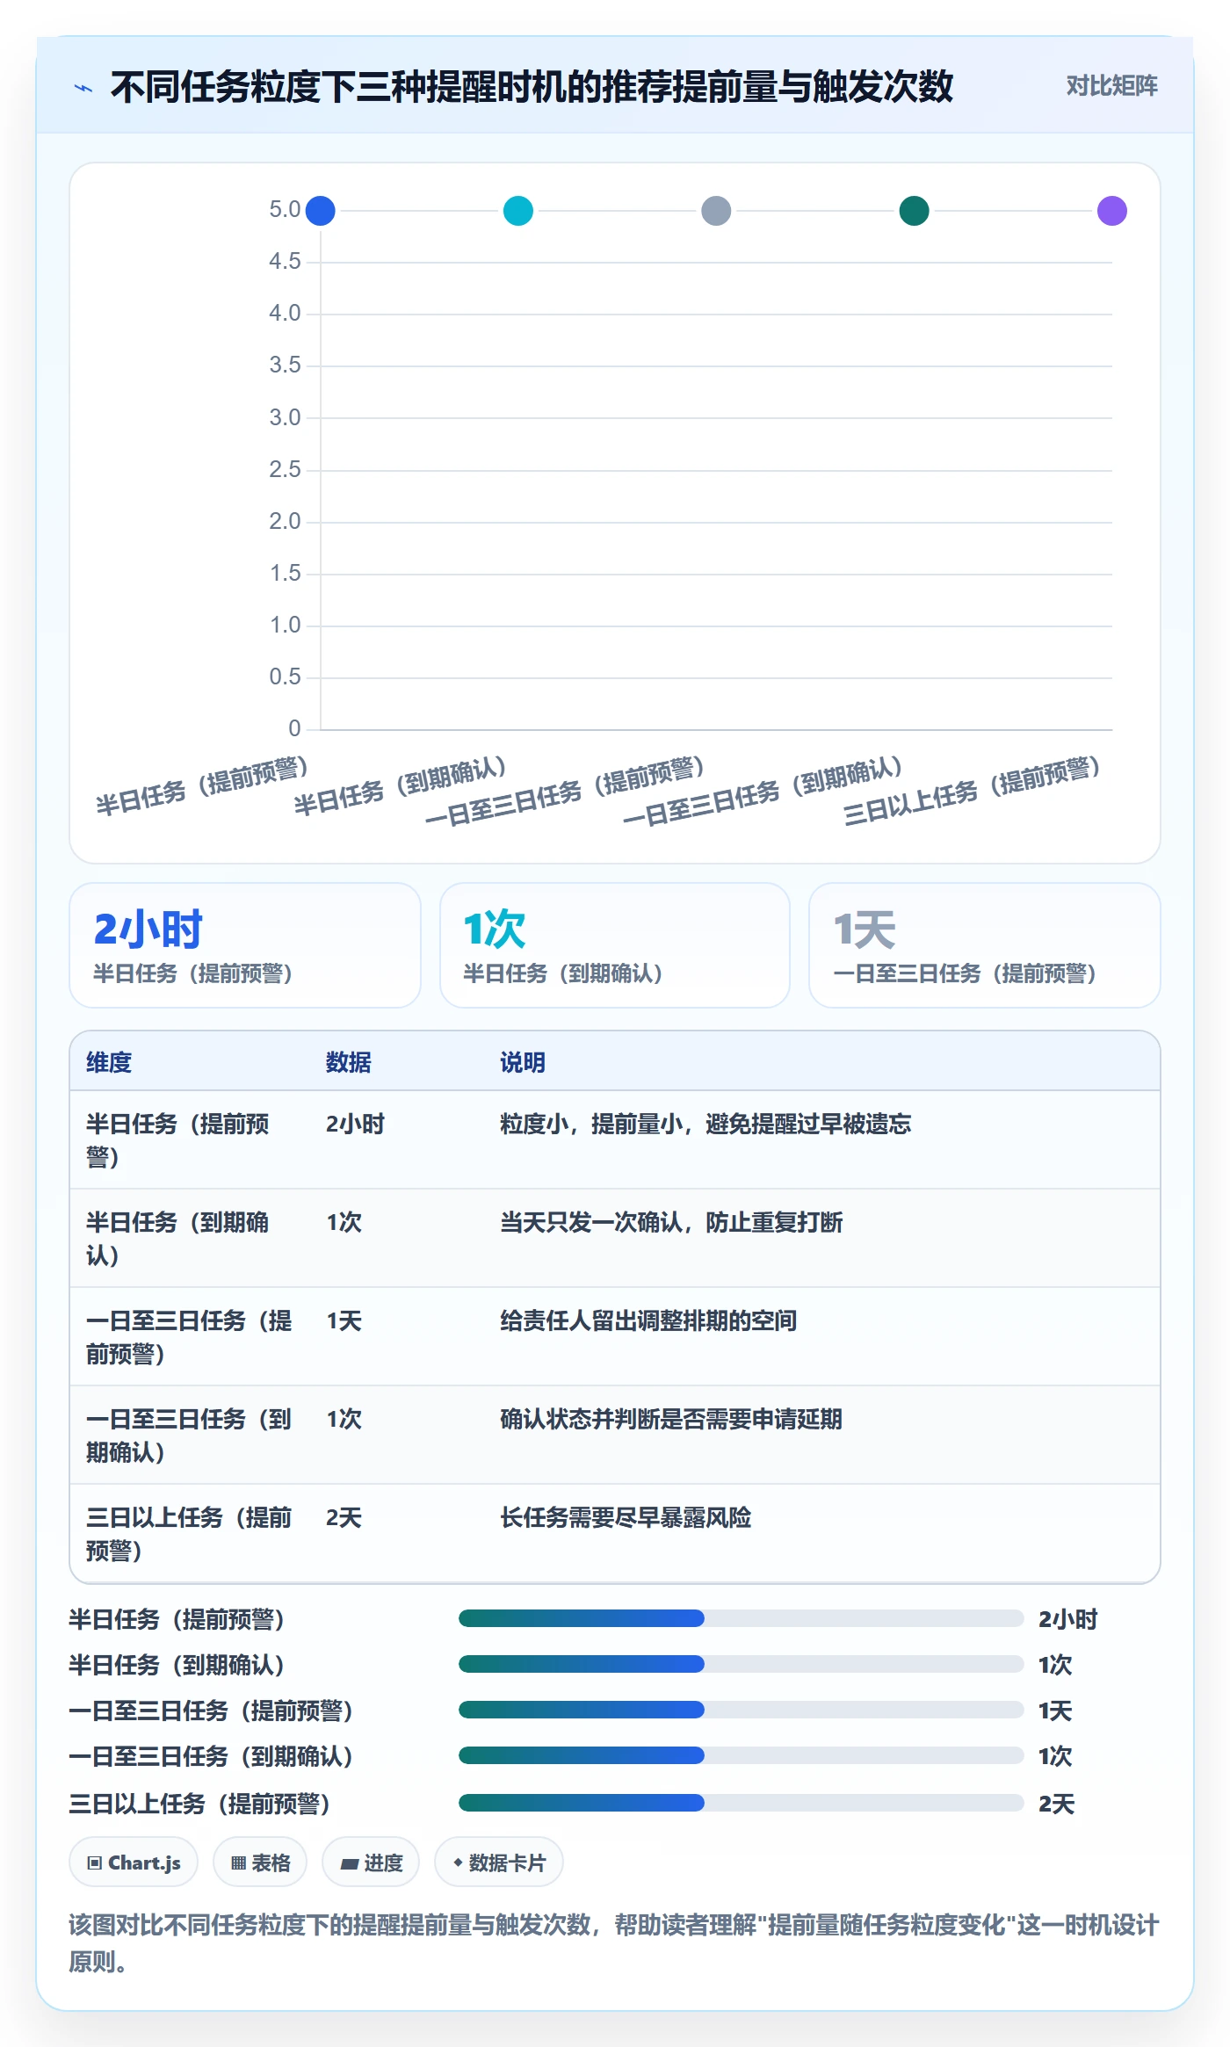Select the 1天 data card
The height and width of the screenshot is (2047, 1230).
985,945
